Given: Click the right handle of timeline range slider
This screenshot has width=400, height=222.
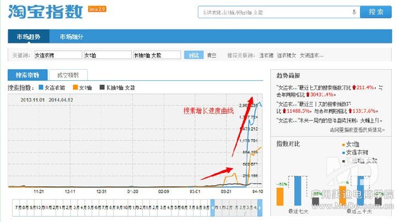Looking at the screenshot, I should click(260, 208).
